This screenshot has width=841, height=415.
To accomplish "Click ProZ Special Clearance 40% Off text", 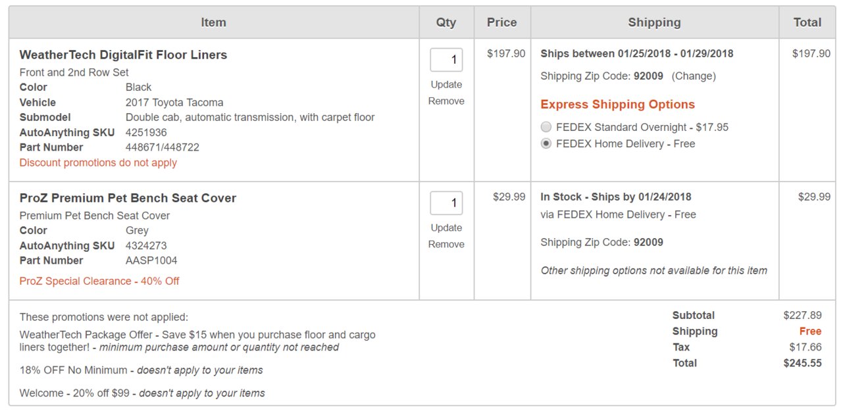I will (x=99, y=281).
